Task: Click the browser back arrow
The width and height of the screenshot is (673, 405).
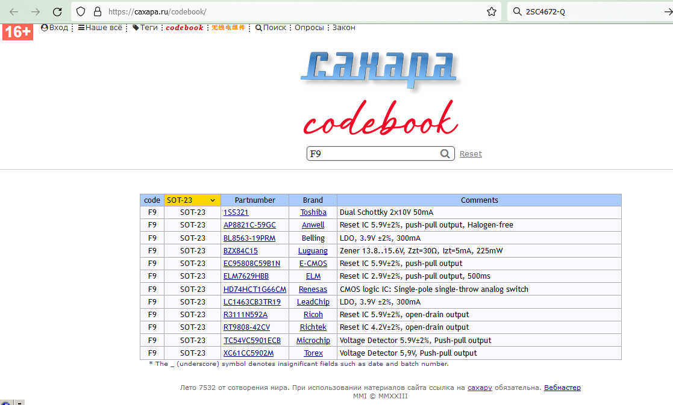Action: coord(14,11)
